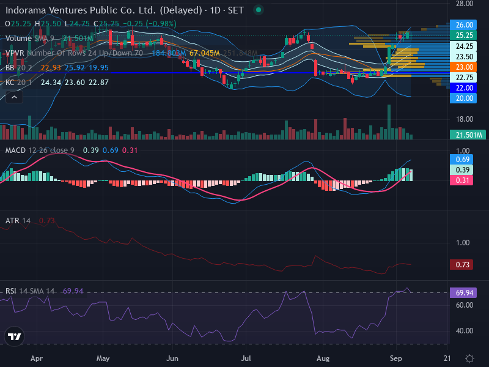Click the Sep date on time axis
The height and width of the screenshot is (367, 489).
[395, 358]
